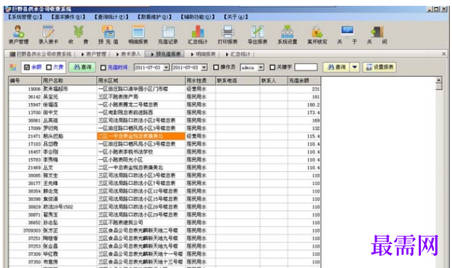Click the 关闭 exit door icon
The height and width of the screenshot is (268, 452).
pos(377,35)
